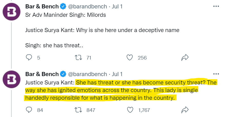Reply to the second tweet with 84 replies
This screenshot has width=226, height=117.
tap(29, 110)
